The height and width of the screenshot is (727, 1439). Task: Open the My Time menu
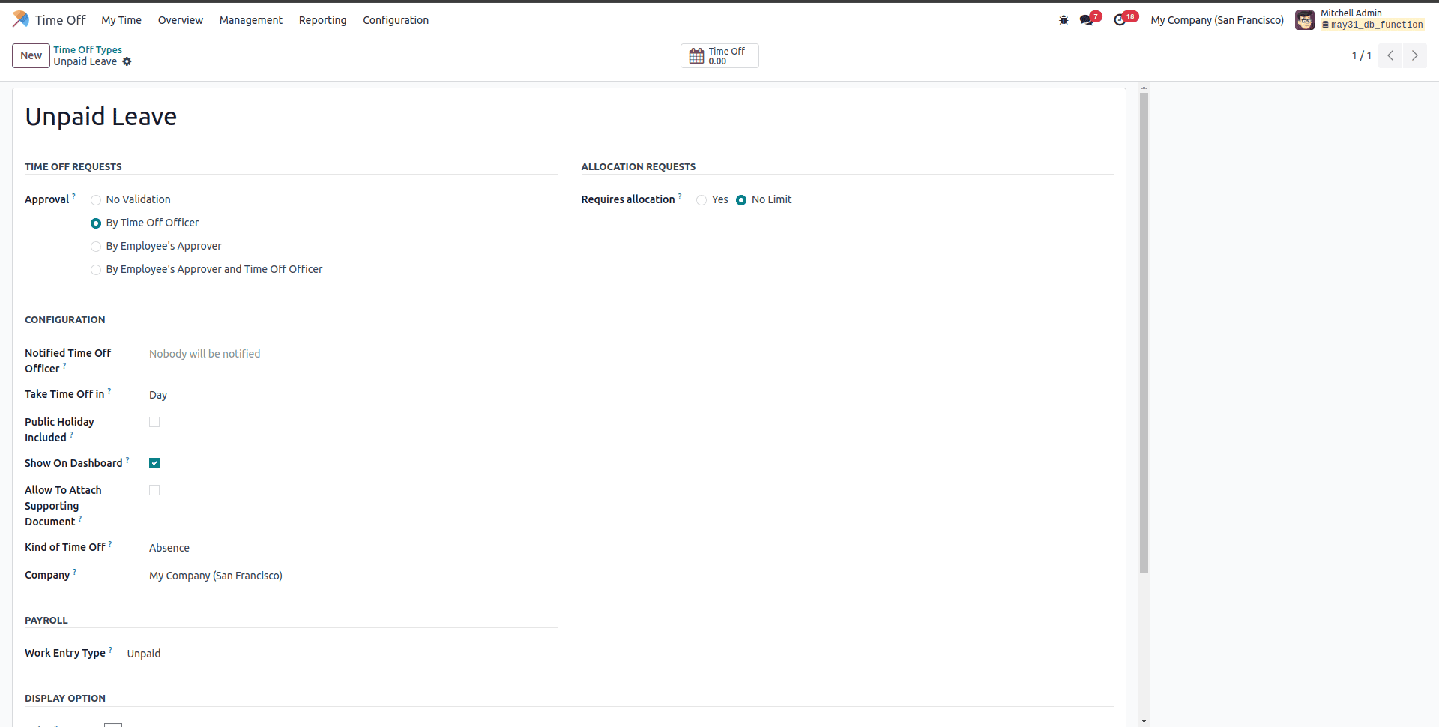click(x=121, y=20)
